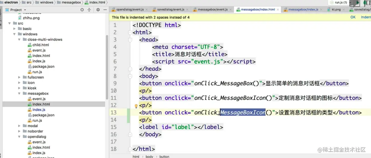Viewport: 371px width, 158px height.
Task: Select package.json under messagebox folder
Action: pyautogui.click(x=43, y=115)
